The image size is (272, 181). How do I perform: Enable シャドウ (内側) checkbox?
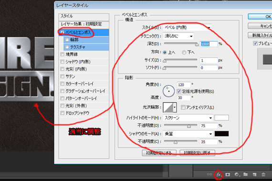(x=63, y=61)
